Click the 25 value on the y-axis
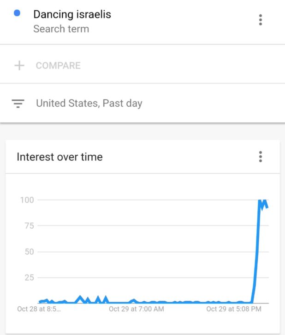 (x=29, y=278)
